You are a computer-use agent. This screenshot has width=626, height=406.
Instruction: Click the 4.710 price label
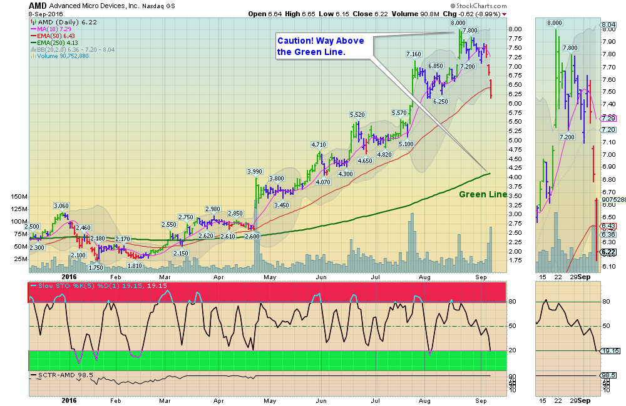click(x=319, y=145)
